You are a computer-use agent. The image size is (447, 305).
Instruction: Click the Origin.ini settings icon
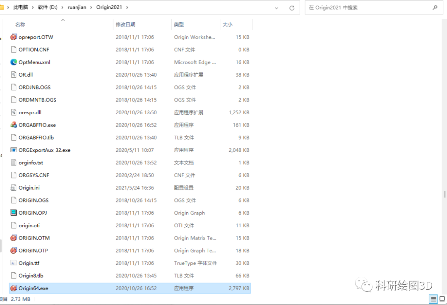pos(13,187)
